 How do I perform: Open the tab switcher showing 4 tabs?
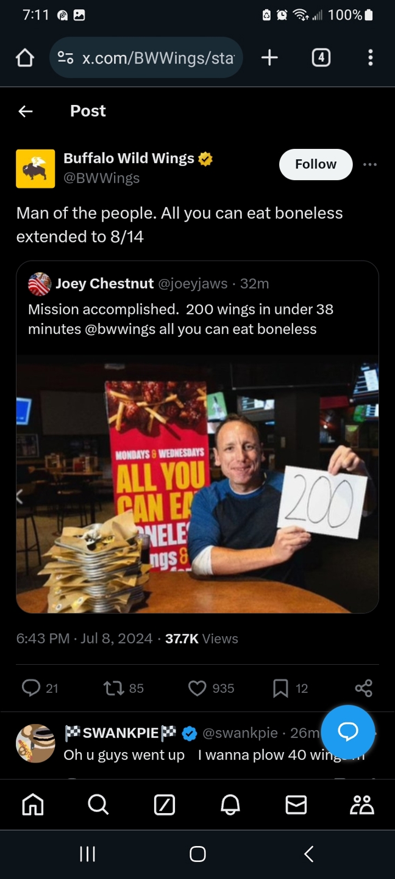321,58
